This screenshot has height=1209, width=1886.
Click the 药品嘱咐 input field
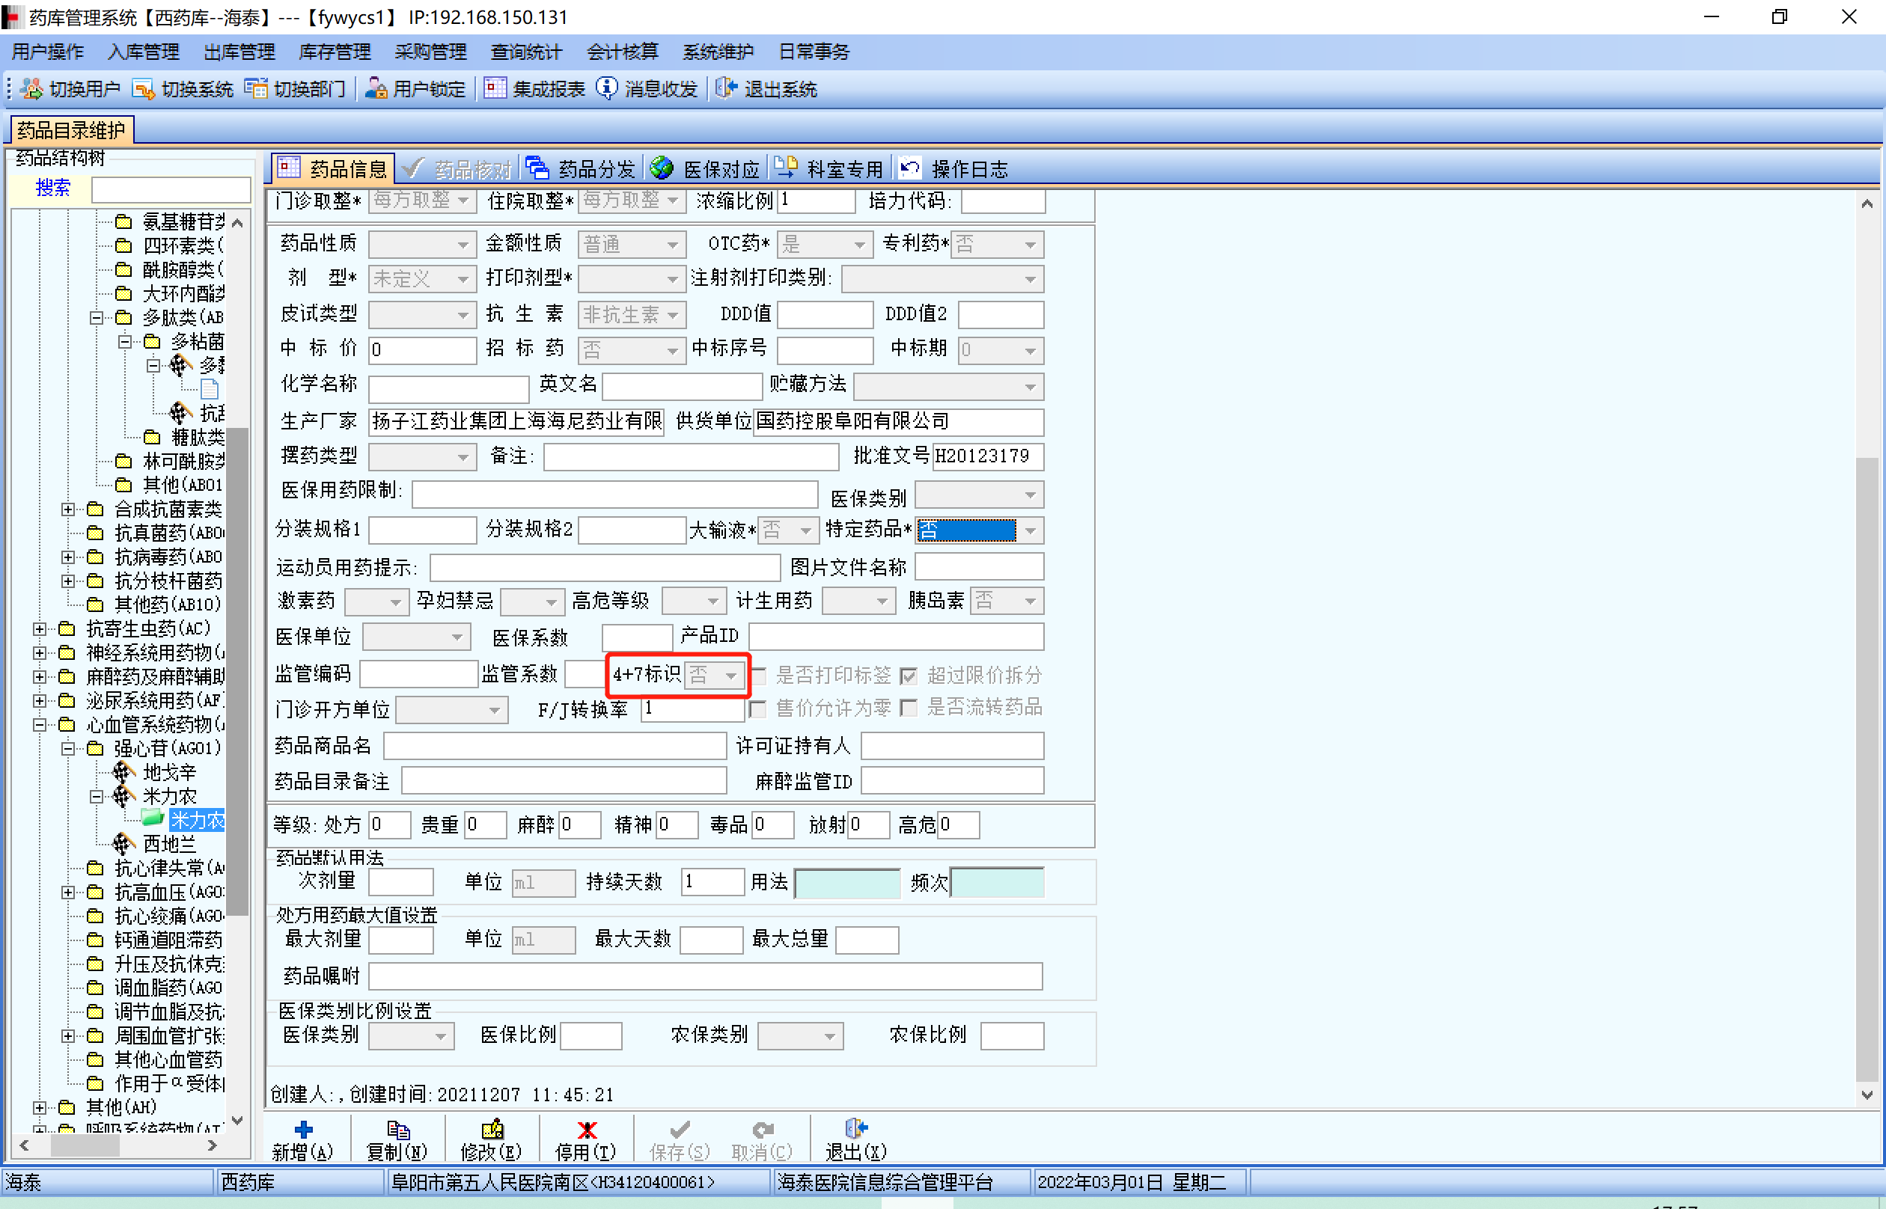coord(704,976)
